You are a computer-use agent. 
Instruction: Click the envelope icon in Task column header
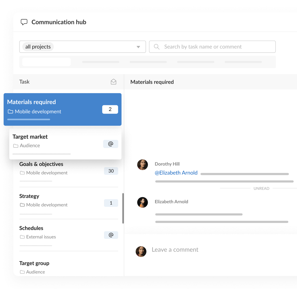click(x=113, y=82)
